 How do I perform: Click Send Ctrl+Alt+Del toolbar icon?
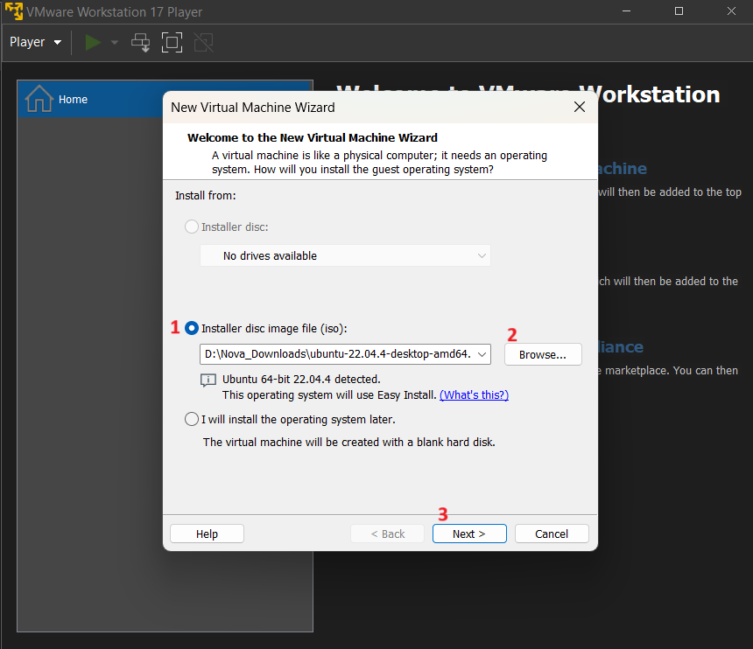(x=141, y=42)
